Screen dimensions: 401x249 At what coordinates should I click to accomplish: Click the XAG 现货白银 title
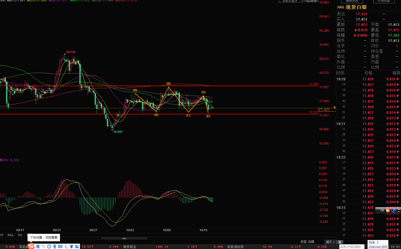(x=352, y=7)
